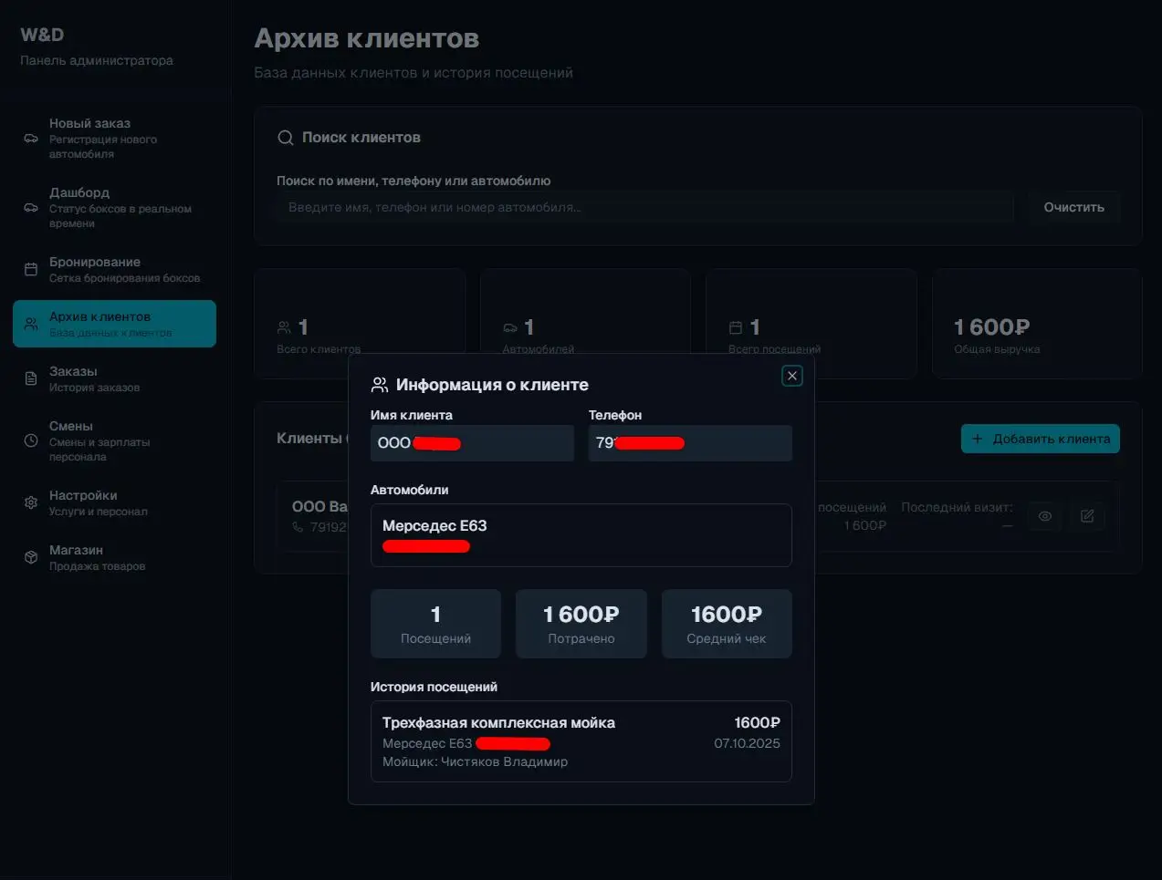
Task: Click the client info people icon in modal header
Action: (x=378, y=384)
